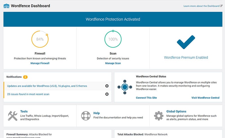Open the Tools section heading
Screen dimensions: 225x138
tap(24, 111)
